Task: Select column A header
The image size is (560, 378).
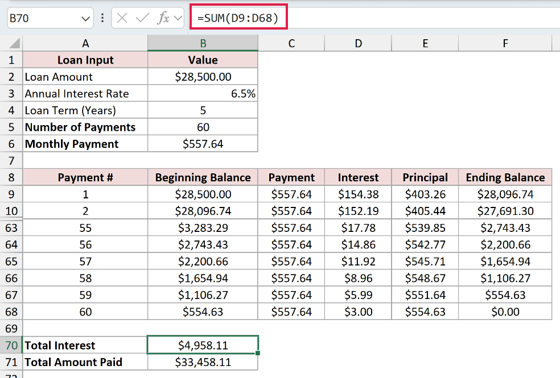Action: pyautogui.click(x=85, y=43)
